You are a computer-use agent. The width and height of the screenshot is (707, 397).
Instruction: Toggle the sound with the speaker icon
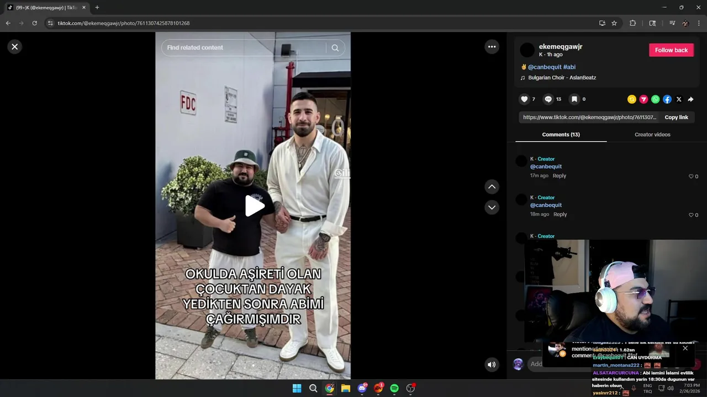point(491,364)
